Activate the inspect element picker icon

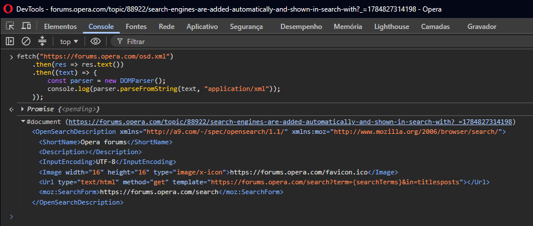coord(10,26)
